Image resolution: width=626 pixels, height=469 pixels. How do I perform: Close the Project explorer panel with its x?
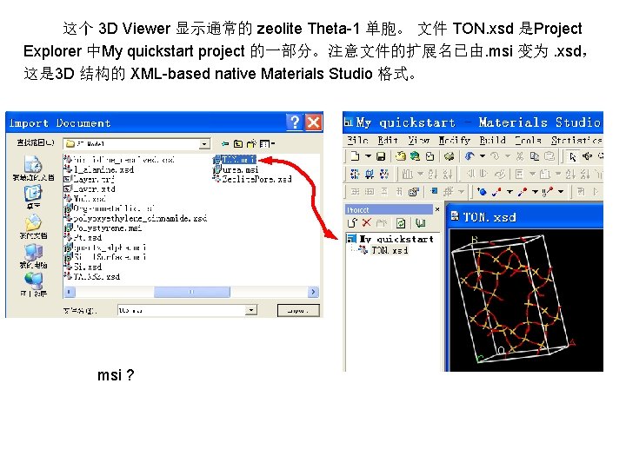tap(437, 209)
